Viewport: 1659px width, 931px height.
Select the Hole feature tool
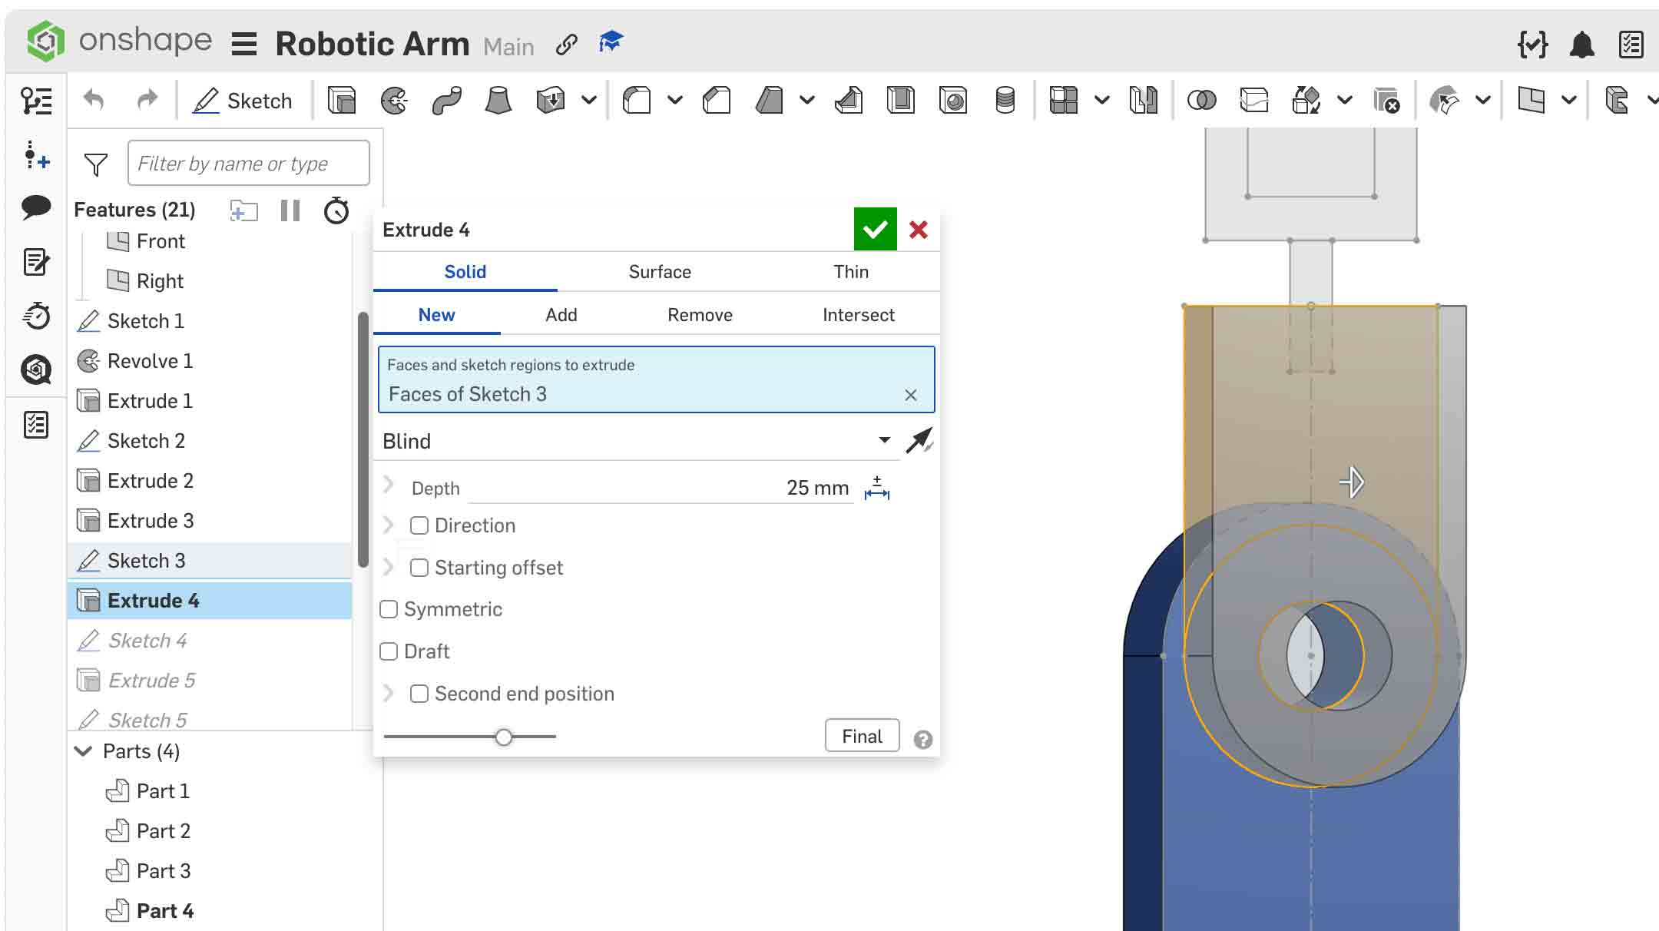(953, 100)
